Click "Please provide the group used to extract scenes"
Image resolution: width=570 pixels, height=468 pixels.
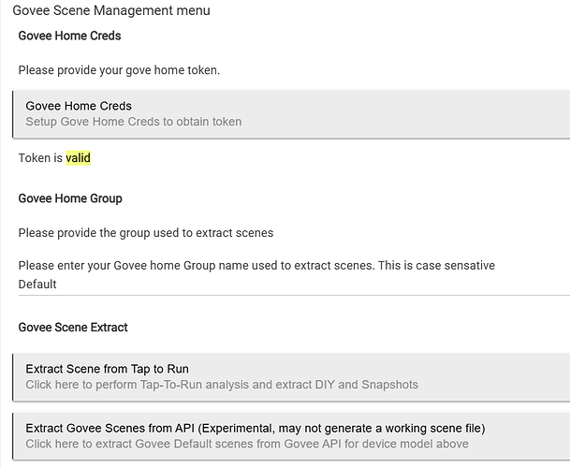(x=146, y=232)
